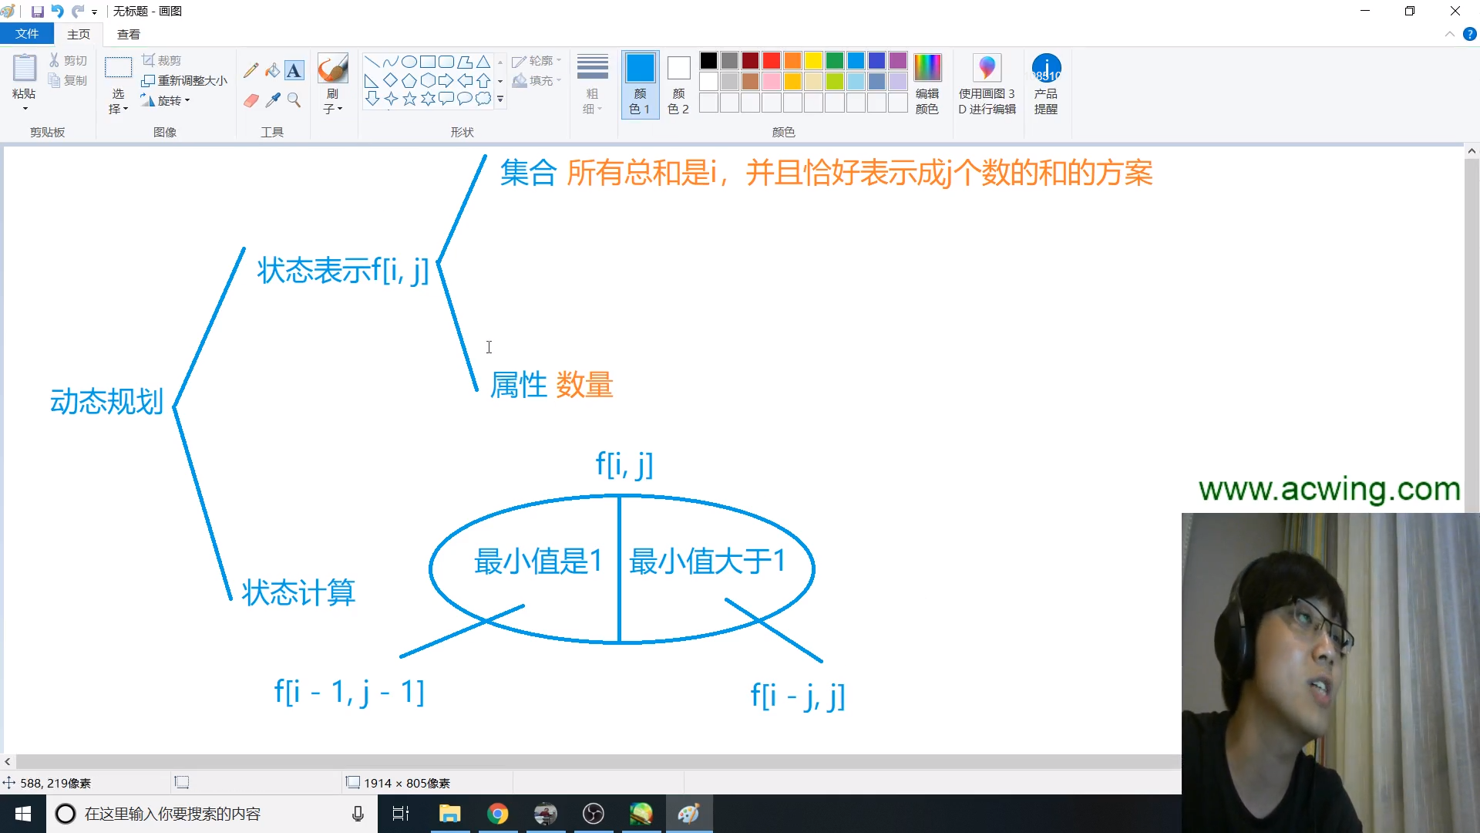Open Task View from the taskbar
1480x833 pixels.
(x=401, y=814)
